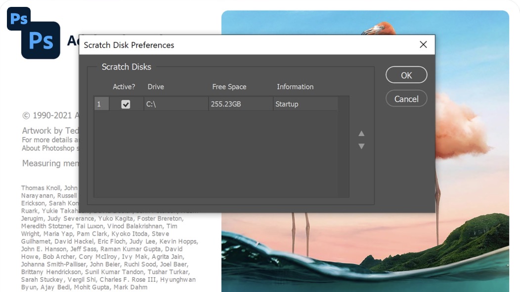Cancel the Scratch Disk Preferences dialog

(x=406, y=99)
